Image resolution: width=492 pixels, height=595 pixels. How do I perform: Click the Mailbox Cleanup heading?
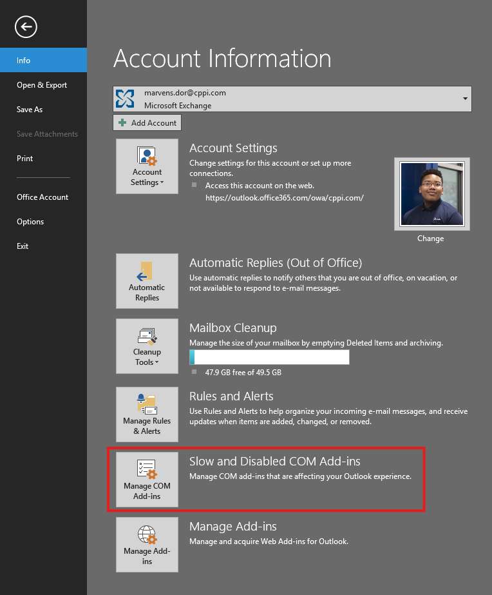click(232, 328)
